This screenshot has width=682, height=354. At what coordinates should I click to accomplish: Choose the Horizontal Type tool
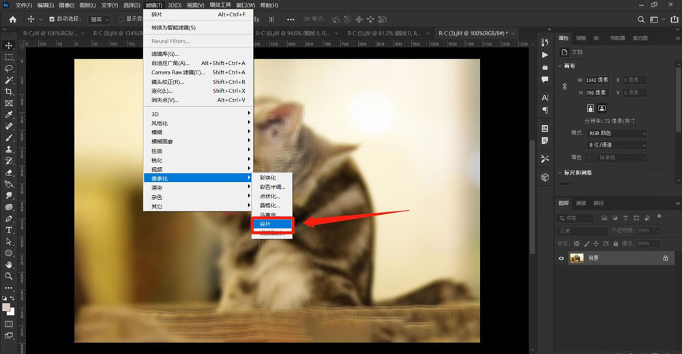(9, 231)
